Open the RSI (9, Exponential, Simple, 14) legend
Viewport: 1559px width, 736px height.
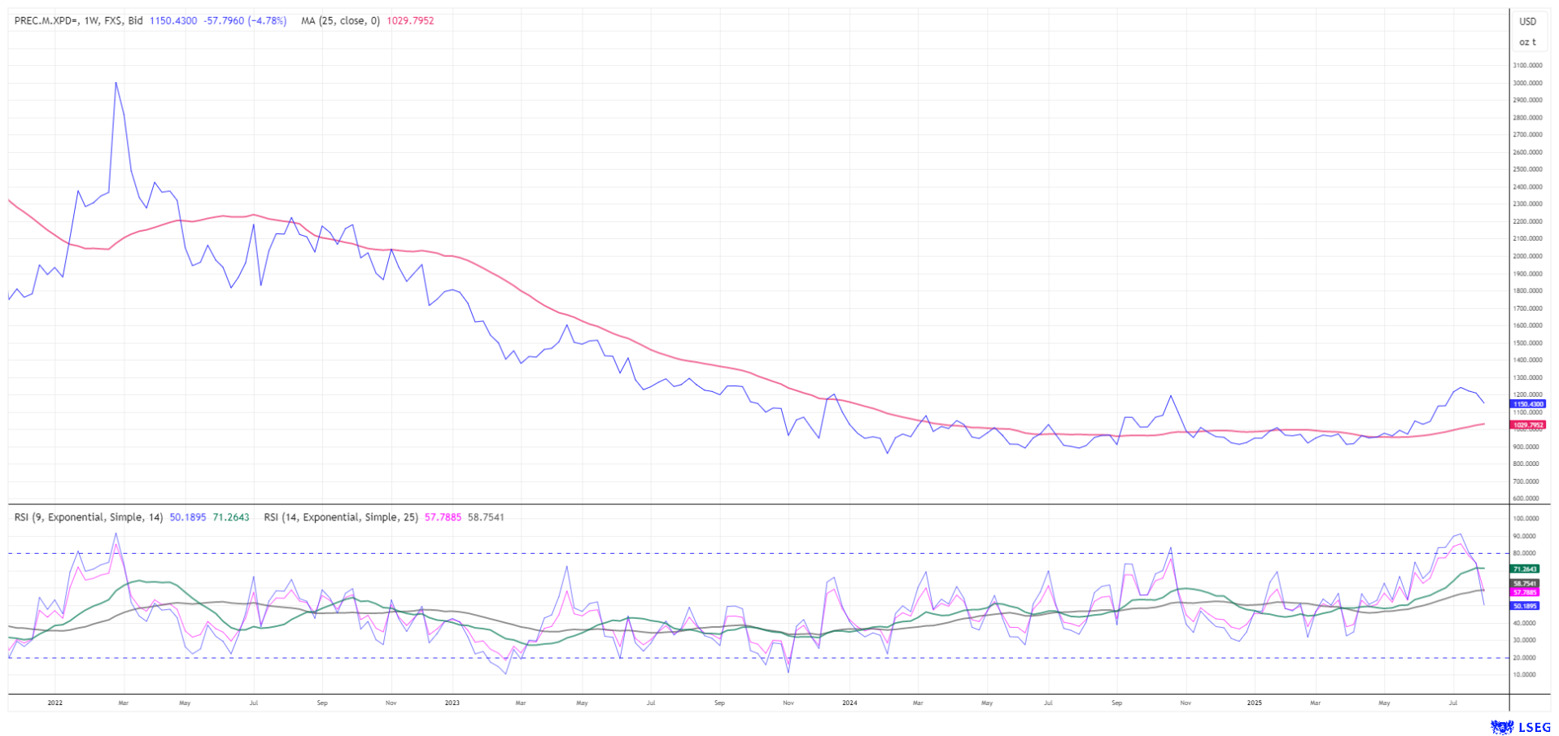[x=89, y=517]
